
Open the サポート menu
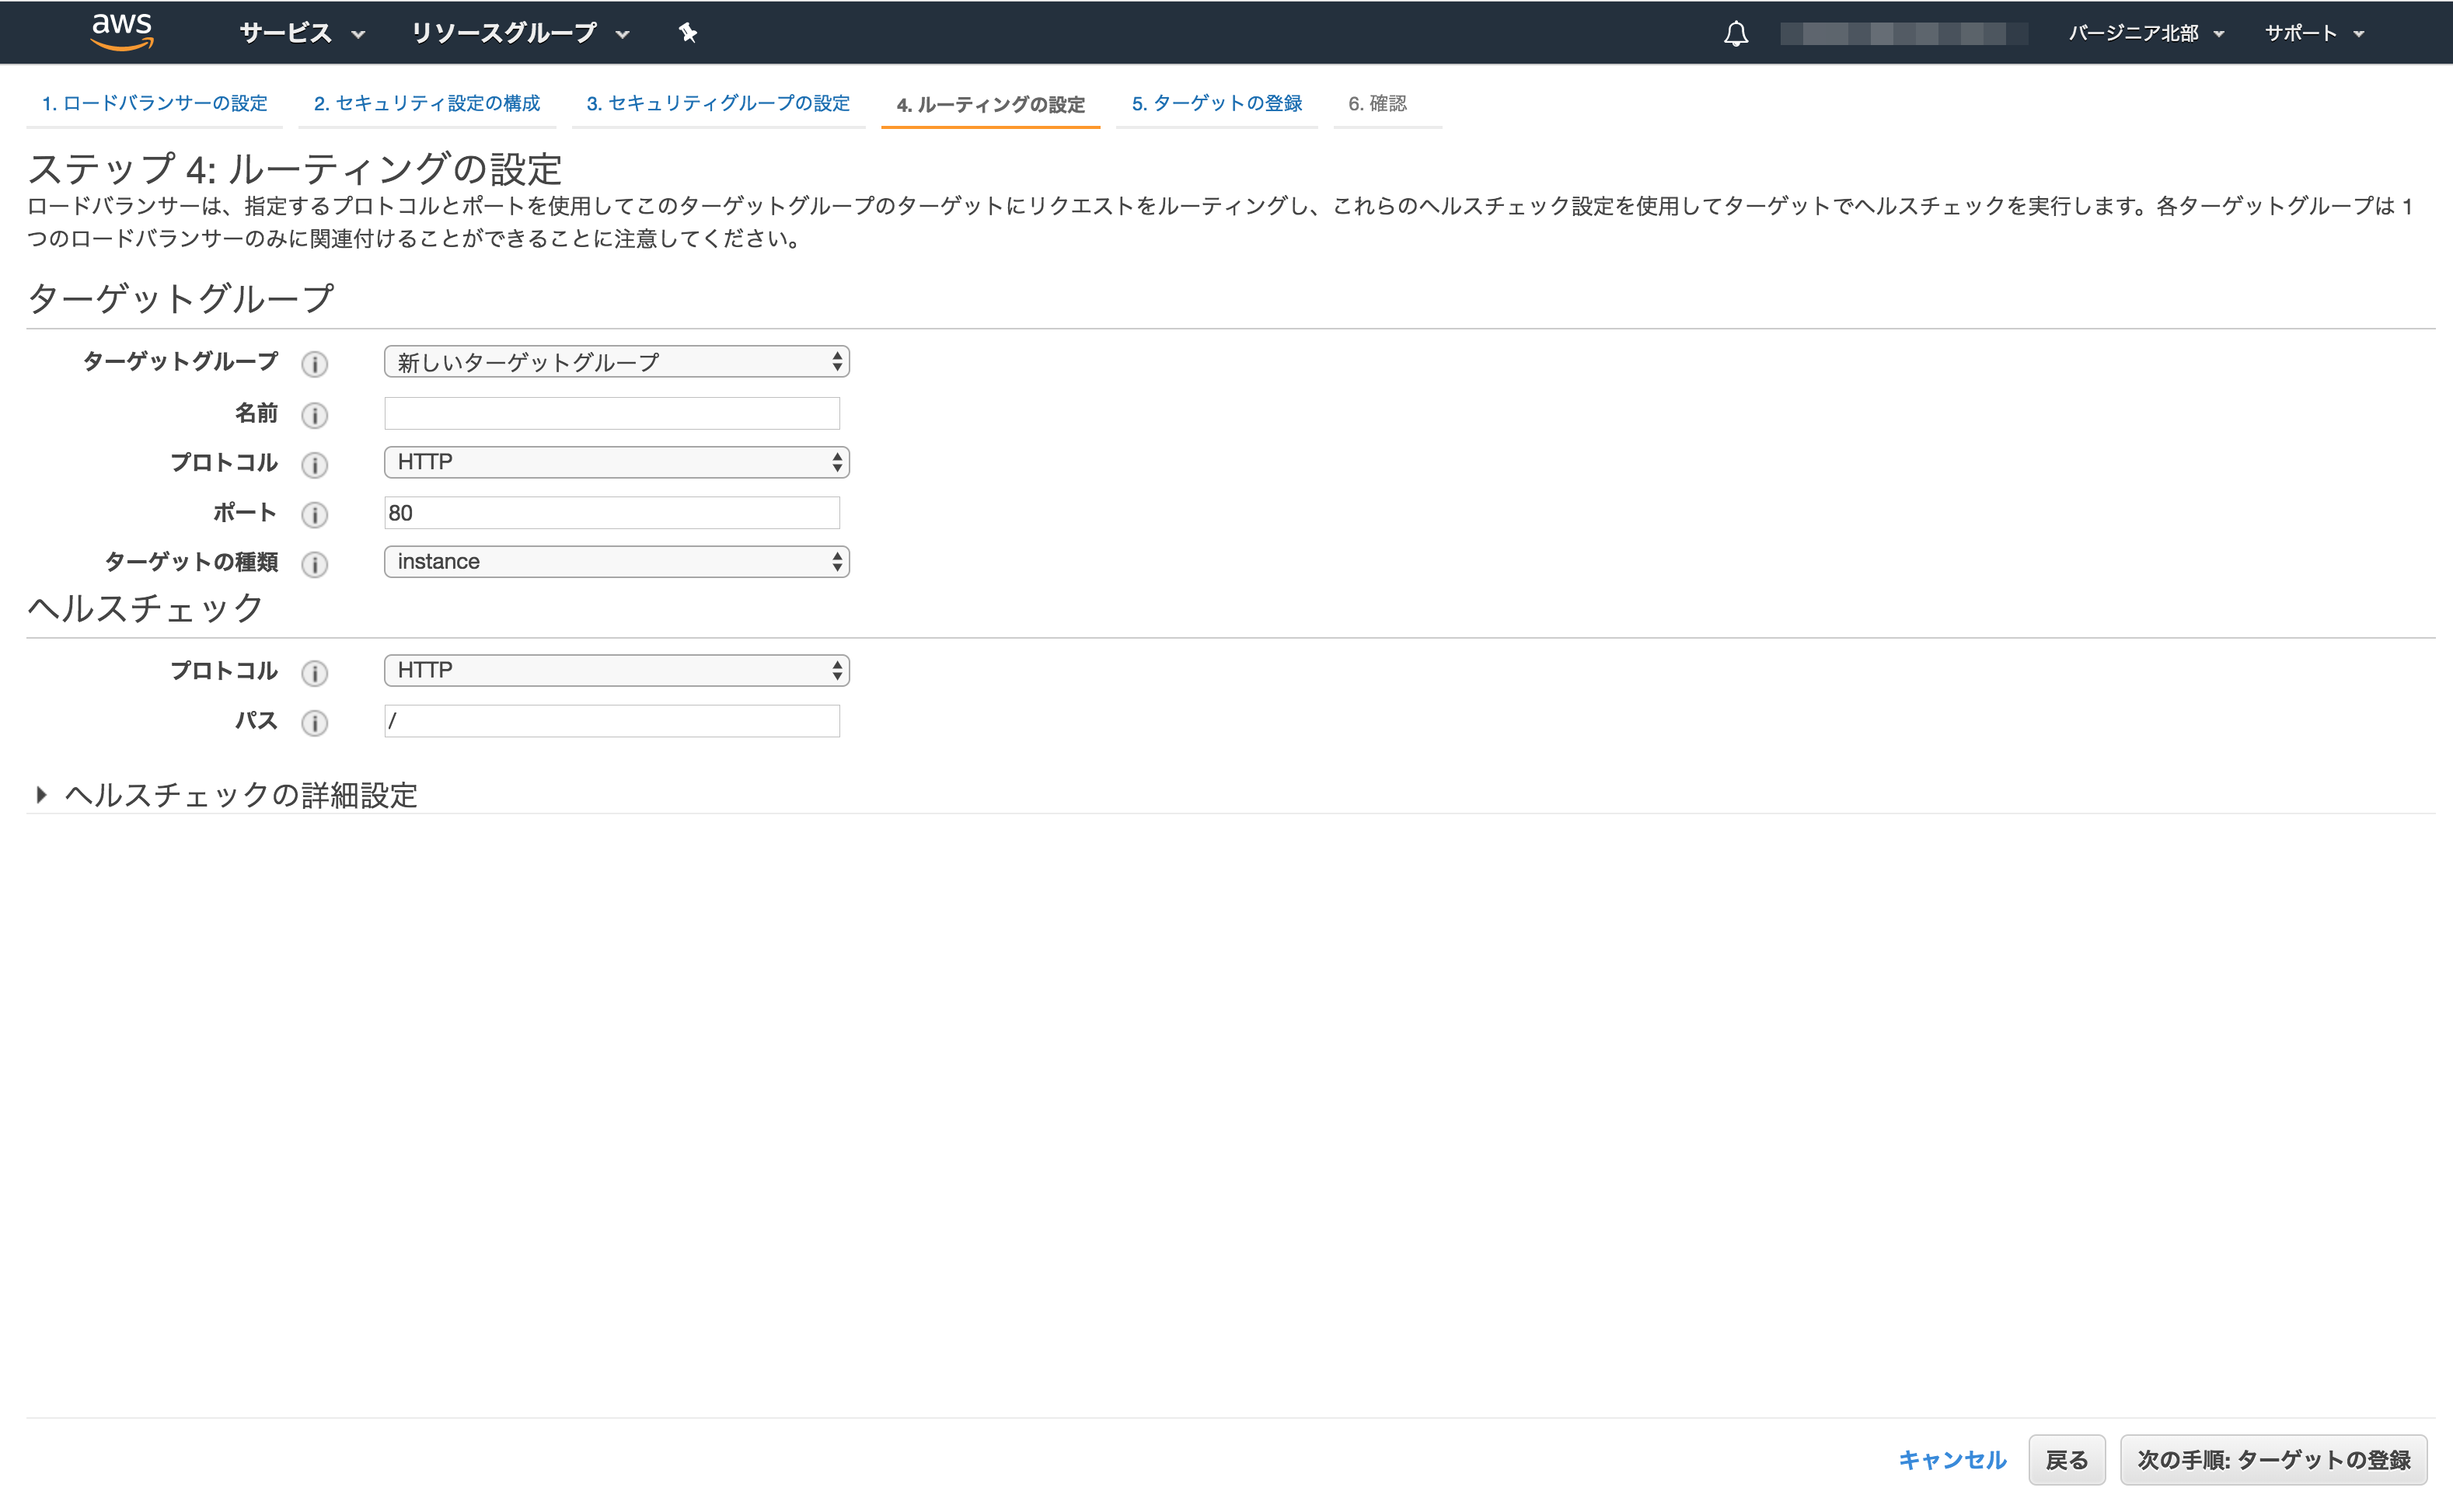coord(2314,33)
